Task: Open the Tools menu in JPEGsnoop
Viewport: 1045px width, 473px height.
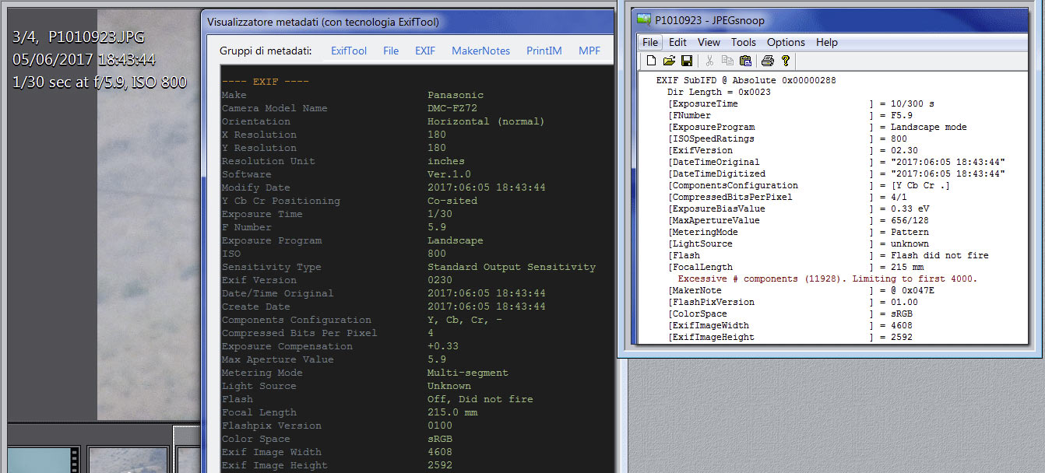Action: point(743,42)
